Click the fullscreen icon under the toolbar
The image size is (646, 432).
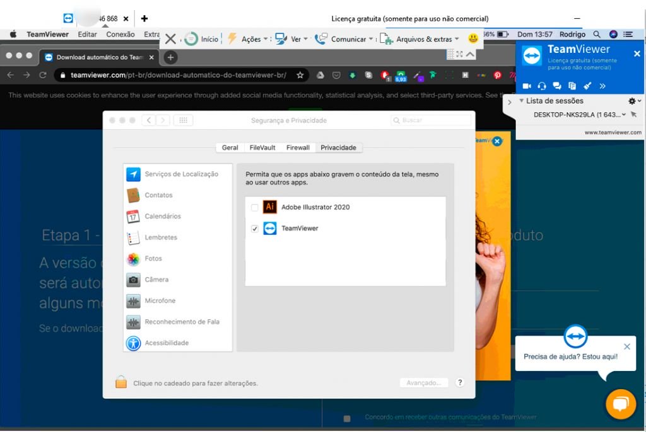(459, 54)
